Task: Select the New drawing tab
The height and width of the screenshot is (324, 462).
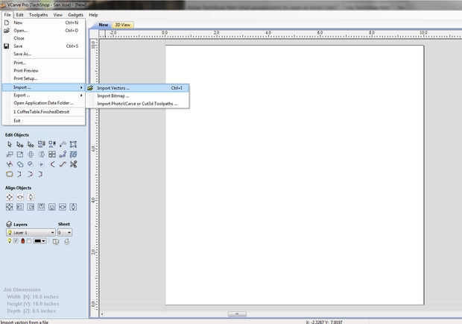Action: (x=103, y=25)
